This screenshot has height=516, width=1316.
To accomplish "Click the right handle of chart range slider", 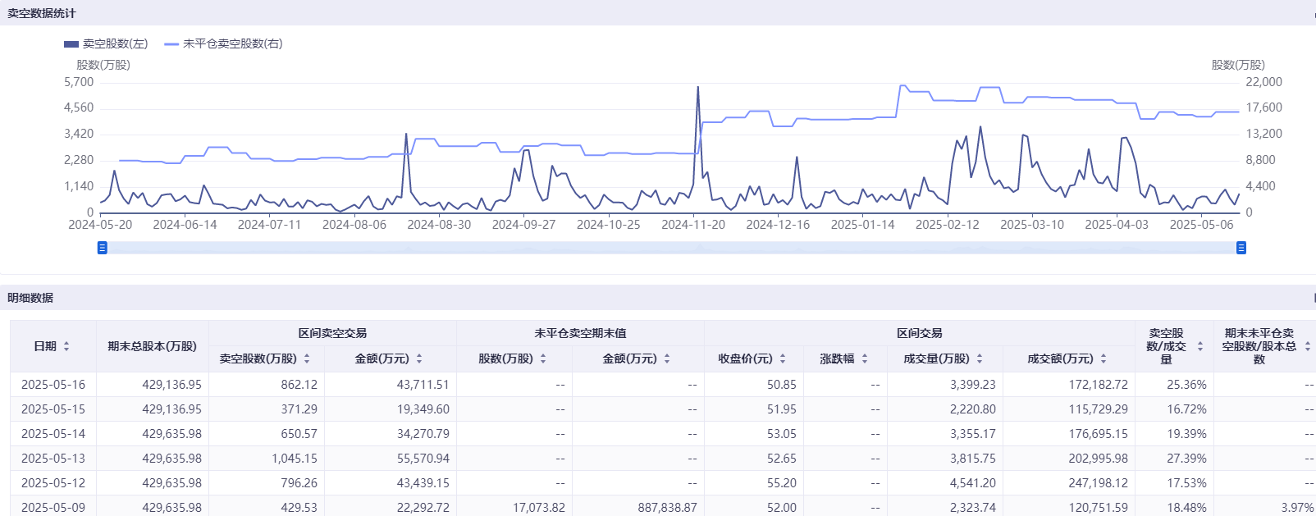I will click(1241, 248).
